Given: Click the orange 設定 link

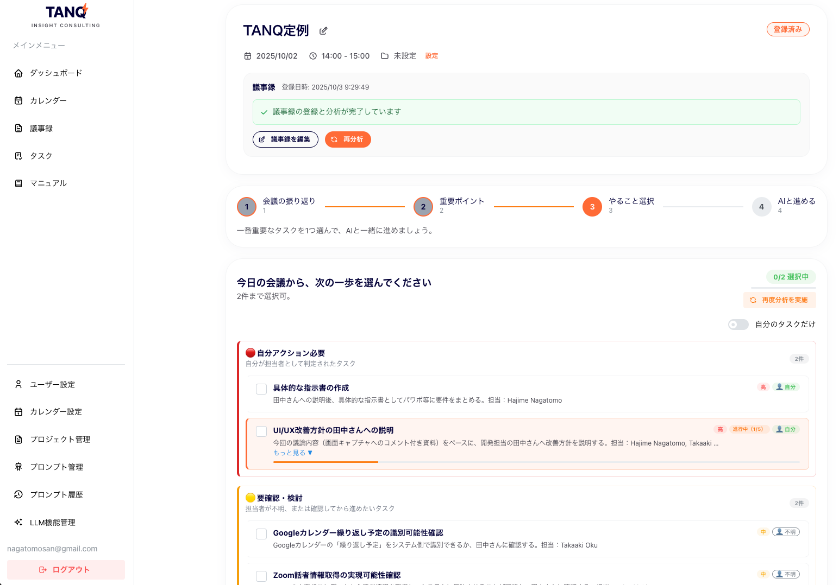Looking at the screenshot, I should (431, 56).
